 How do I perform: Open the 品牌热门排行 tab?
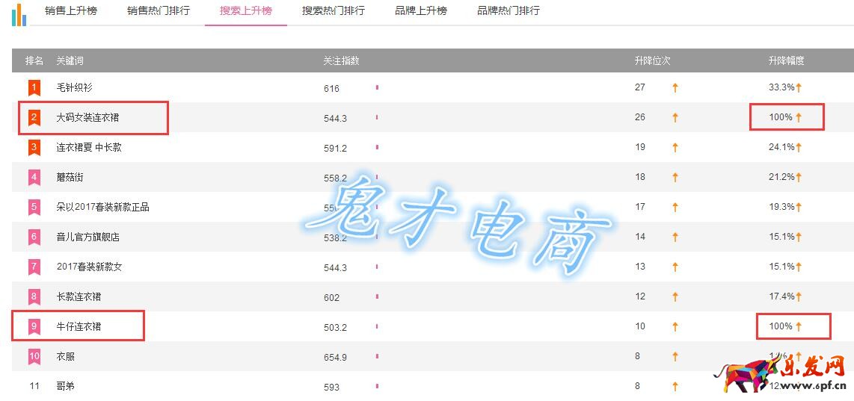click(x=509, y=11)
